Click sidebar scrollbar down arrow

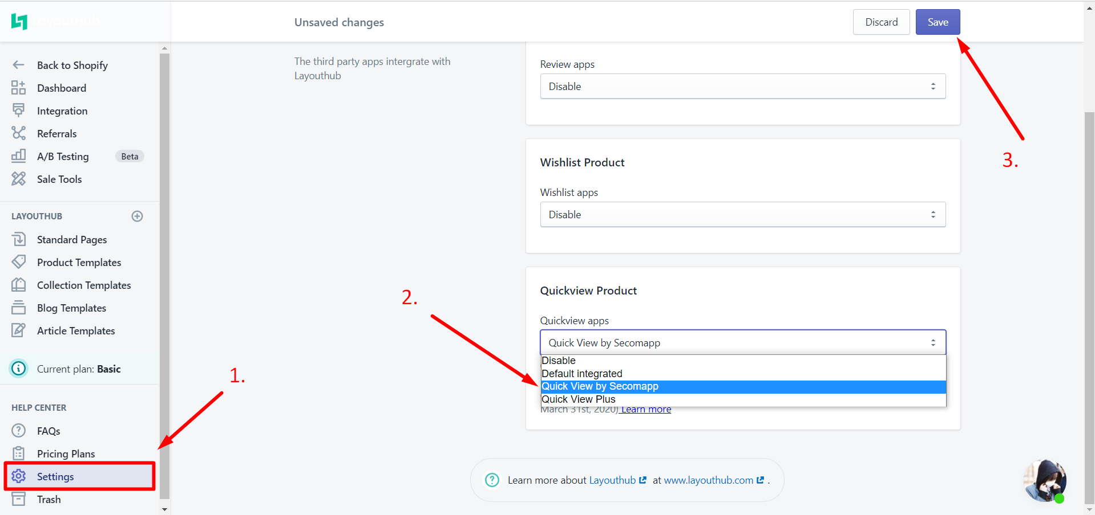(165, 509)
